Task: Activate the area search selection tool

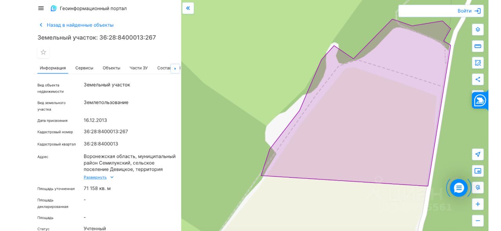Action: point(478,63)
